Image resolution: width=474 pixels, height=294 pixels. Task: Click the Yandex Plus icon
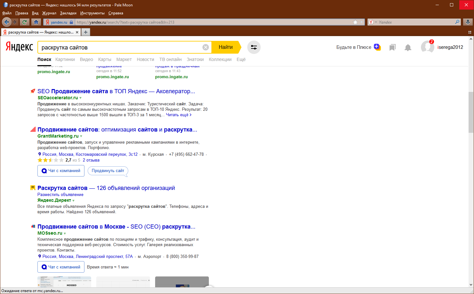377,47
